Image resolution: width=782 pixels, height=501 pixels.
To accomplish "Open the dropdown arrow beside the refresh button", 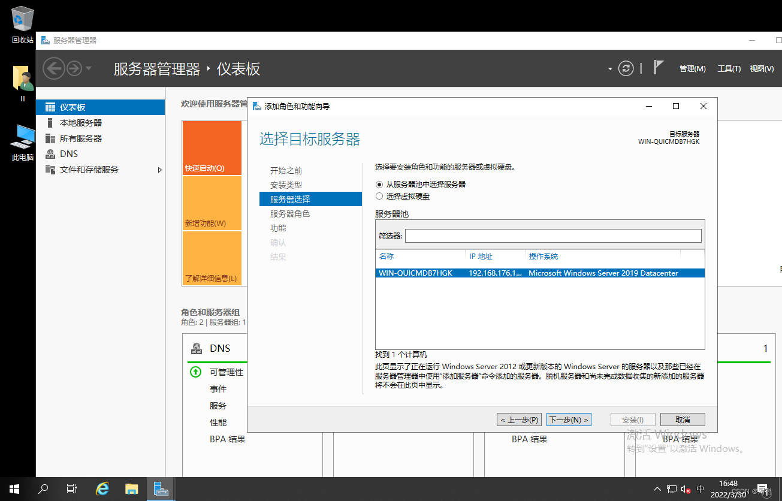I will point(609,68).
